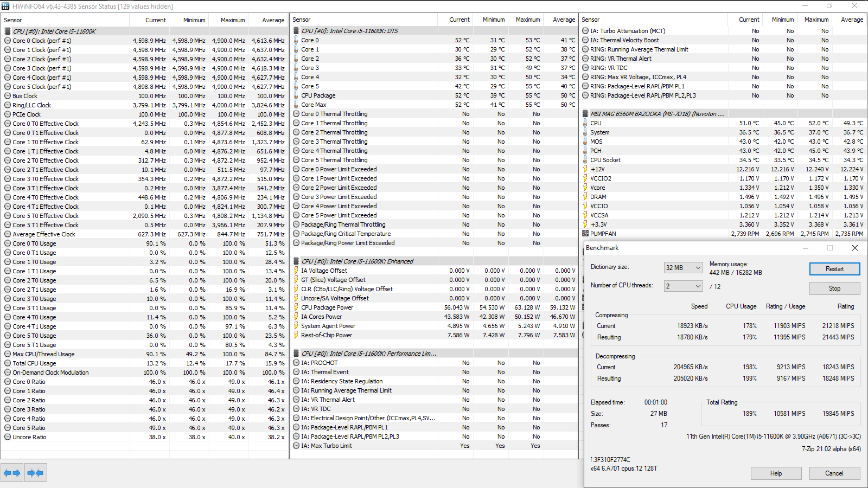The width and height of the screenshot is (868, 488).
Task: Select the Core 5 Ratio row
Action: [144, 428]
